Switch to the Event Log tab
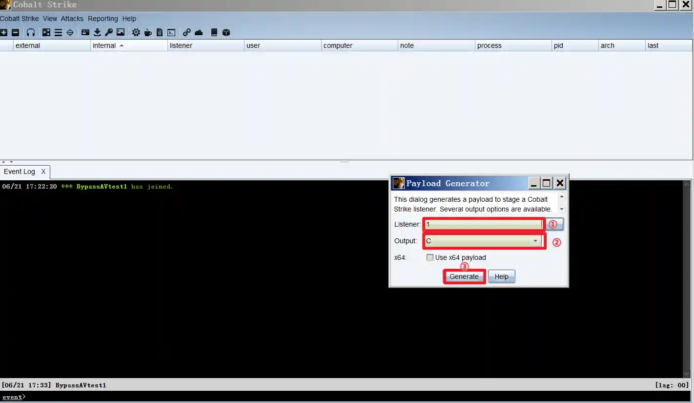 [x=20, y=172]
